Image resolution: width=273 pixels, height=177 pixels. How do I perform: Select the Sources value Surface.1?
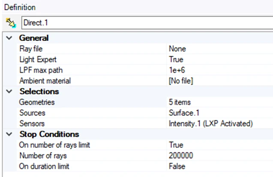point(184,113)
